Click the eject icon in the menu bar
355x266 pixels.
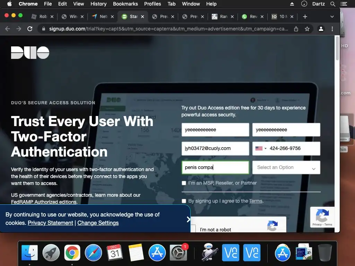tap(292, 4)
